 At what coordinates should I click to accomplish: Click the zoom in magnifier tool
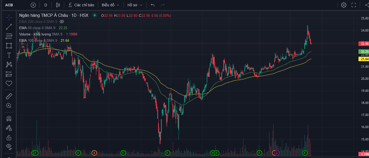pyautogui.click(x=9, y=106)
